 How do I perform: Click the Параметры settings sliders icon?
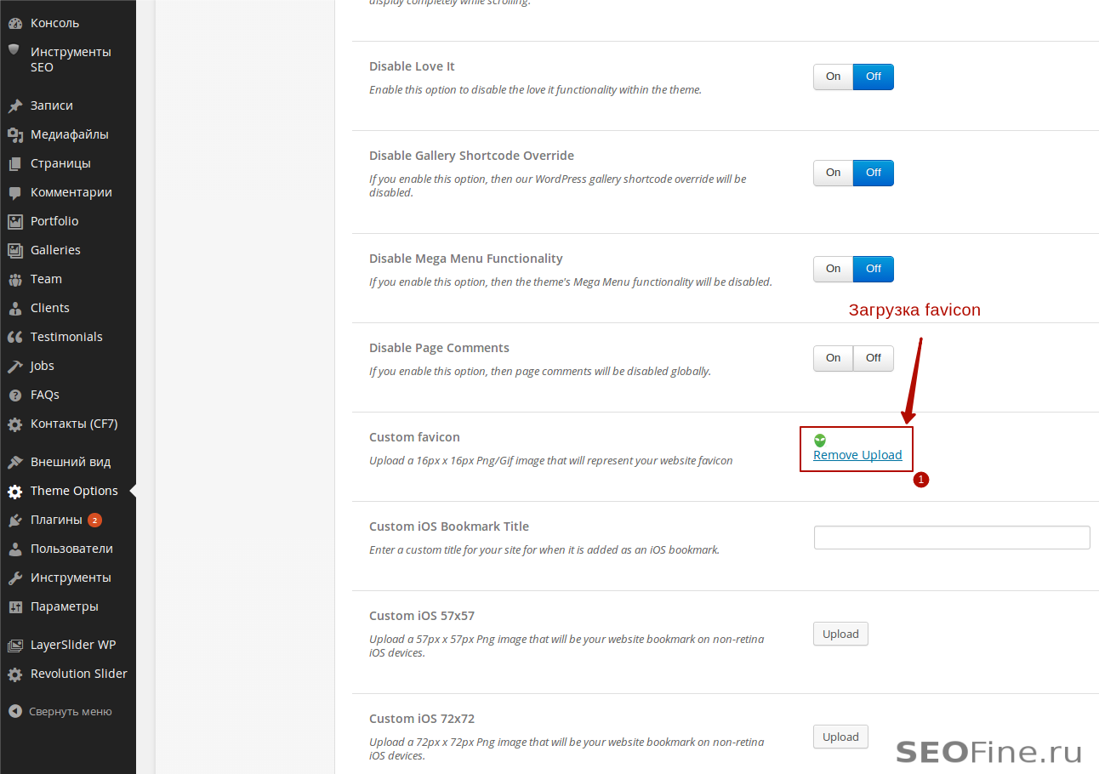pyautogui.click(x=15, y=606)
